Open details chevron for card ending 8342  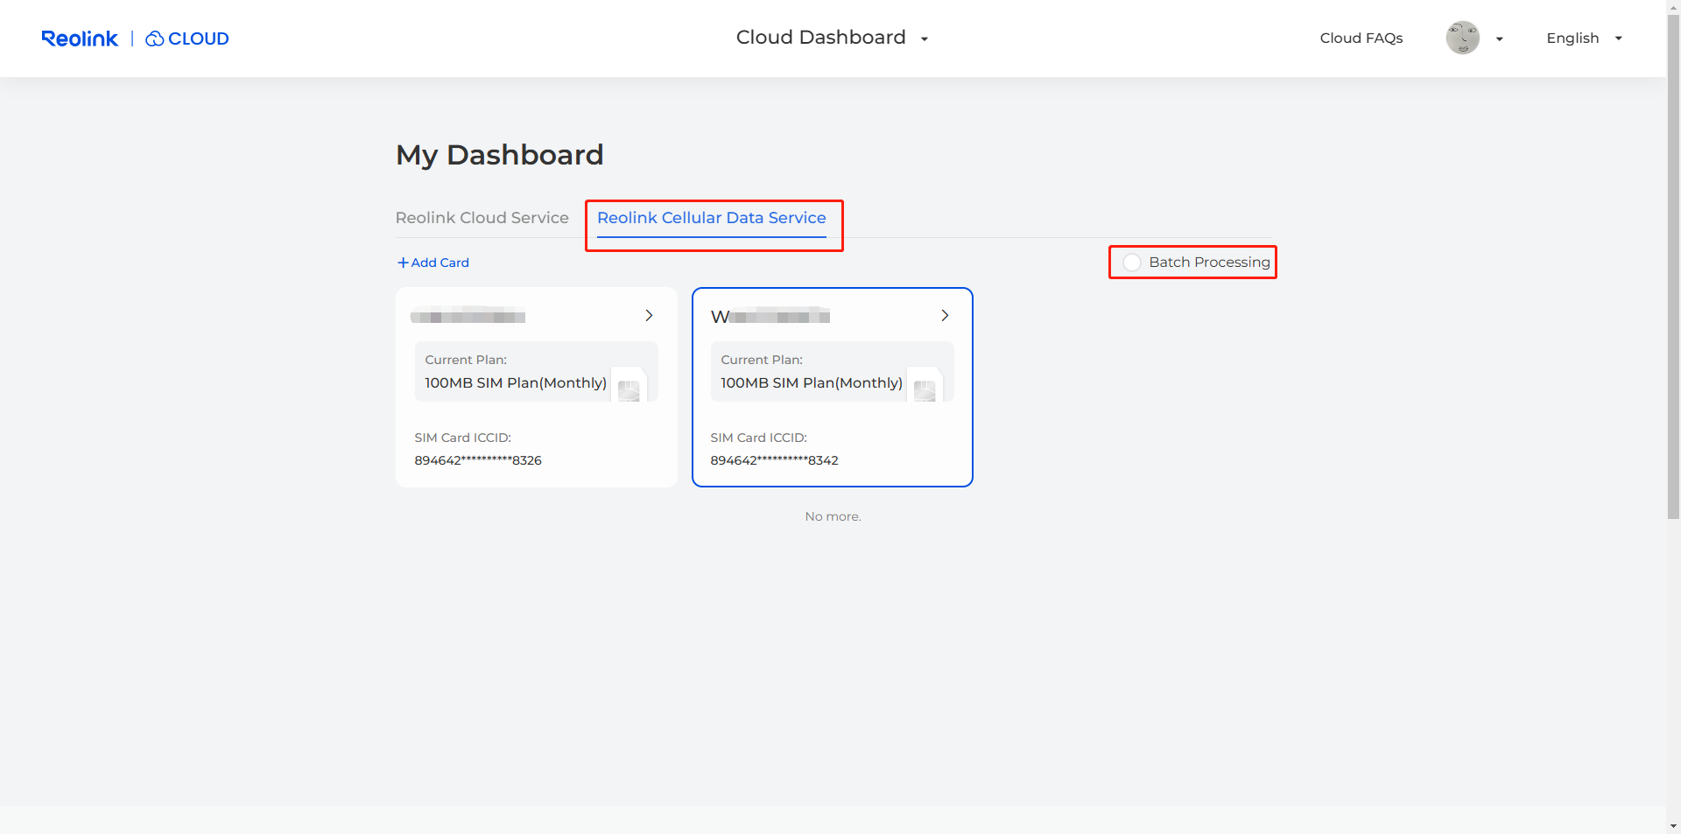(945, 315)
